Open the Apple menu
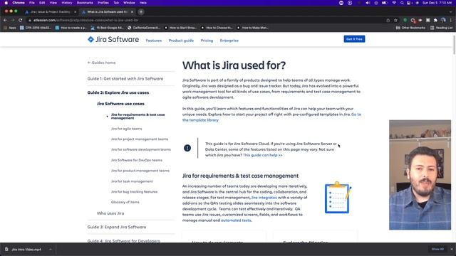This screenshot has width=456, height=256. (6, 3)
